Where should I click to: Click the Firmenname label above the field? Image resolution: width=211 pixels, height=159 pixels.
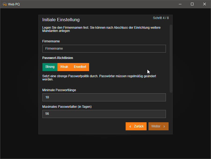coord(51,41)
